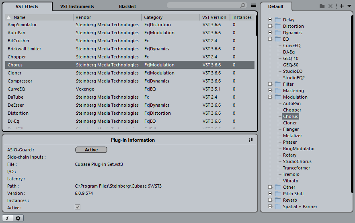Select the DaTube plug-in row

click(130, 97)
